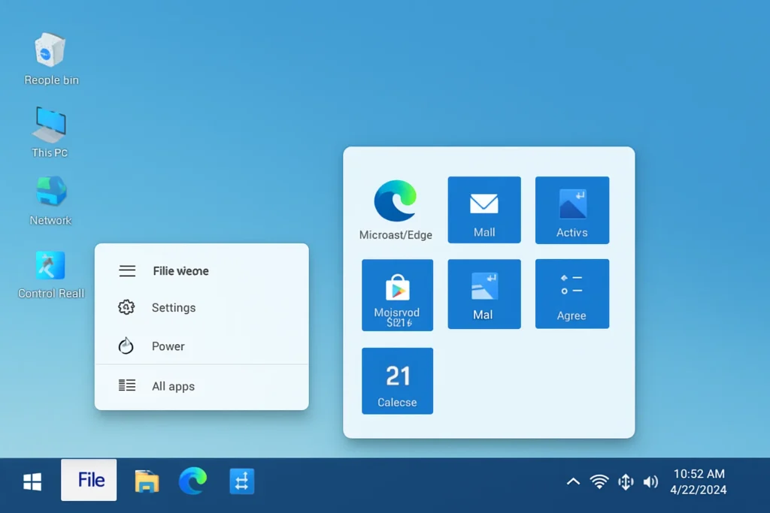Image resolution: width=770 pixels, height=513 pixels.
Task: Select Power in the start menu
Action: point(168,346)
